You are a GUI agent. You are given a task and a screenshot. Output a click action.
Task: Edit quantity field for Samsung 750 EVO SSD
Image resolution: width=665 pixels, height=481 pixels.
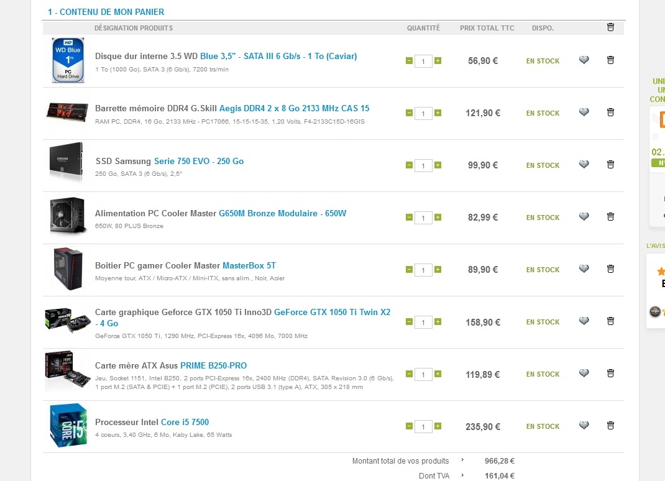[x=423, y=165]
